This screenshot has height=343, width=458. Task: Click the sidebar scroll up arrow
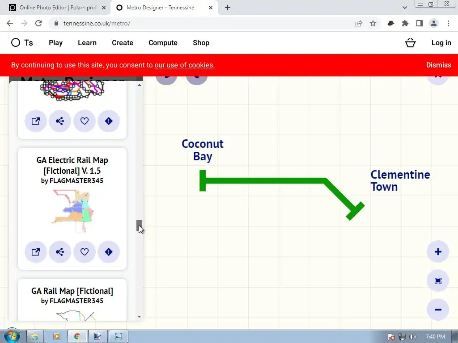140,85
